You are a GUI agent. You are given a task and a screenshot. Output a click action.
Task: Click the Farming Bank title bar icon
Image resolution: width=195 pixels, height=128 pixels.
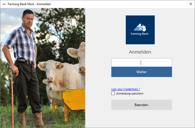click(4, 4)
